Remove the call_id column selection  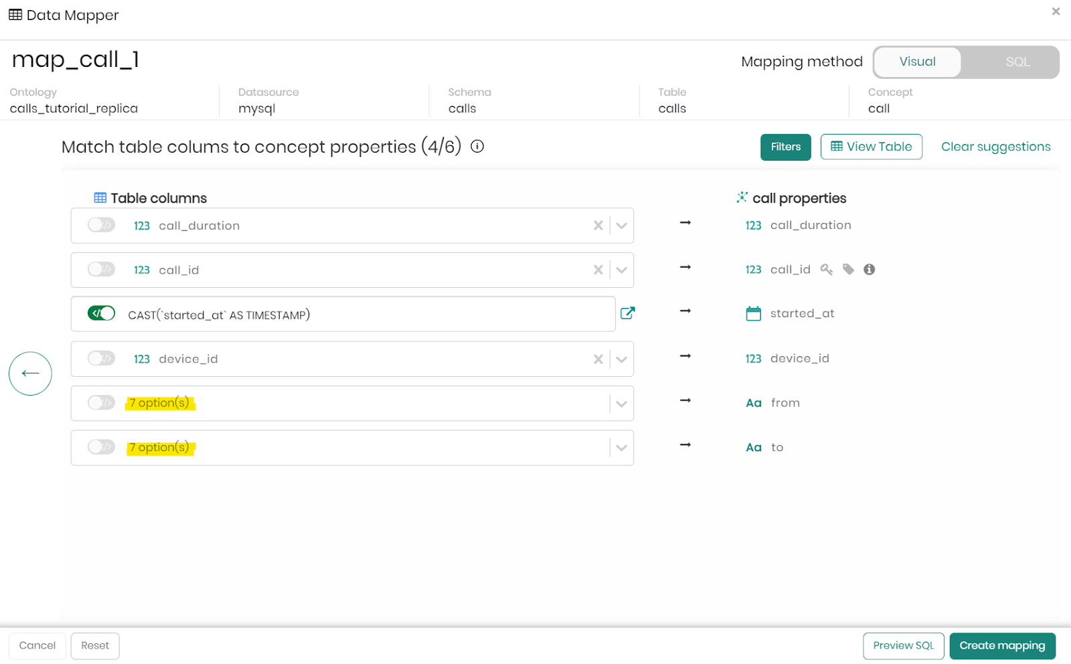tap(598, 270)
